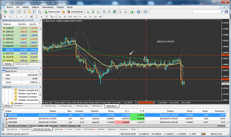Click the zoom out magnifier icon

tap(109, 12)
